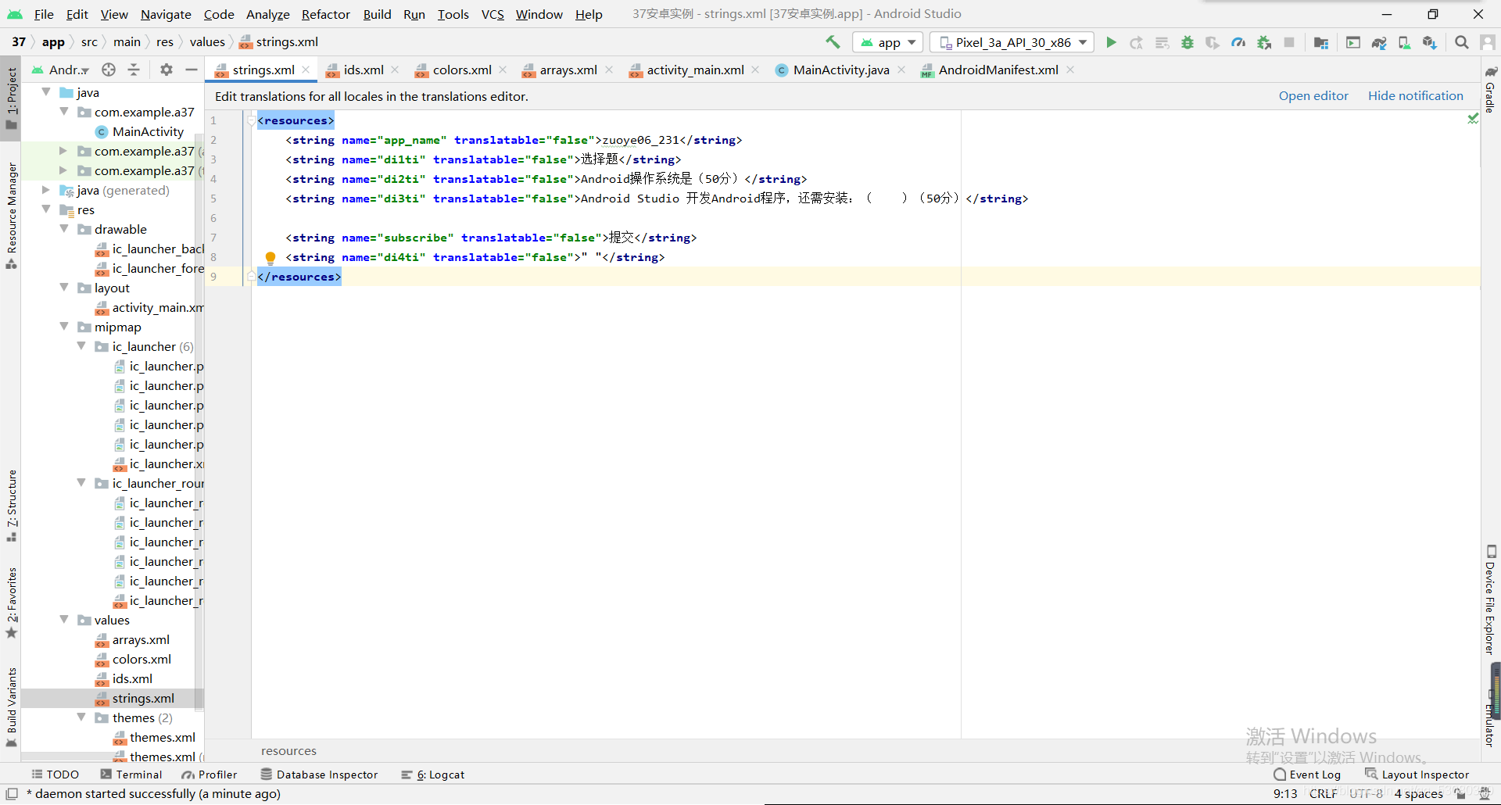Hide project panel with minus icon
1501x805 pixels.
pyautogui.click(x=191, y=70)
